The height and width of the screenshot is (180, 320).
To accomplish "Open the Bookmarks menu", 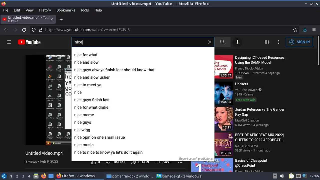I will click(66, 10).
